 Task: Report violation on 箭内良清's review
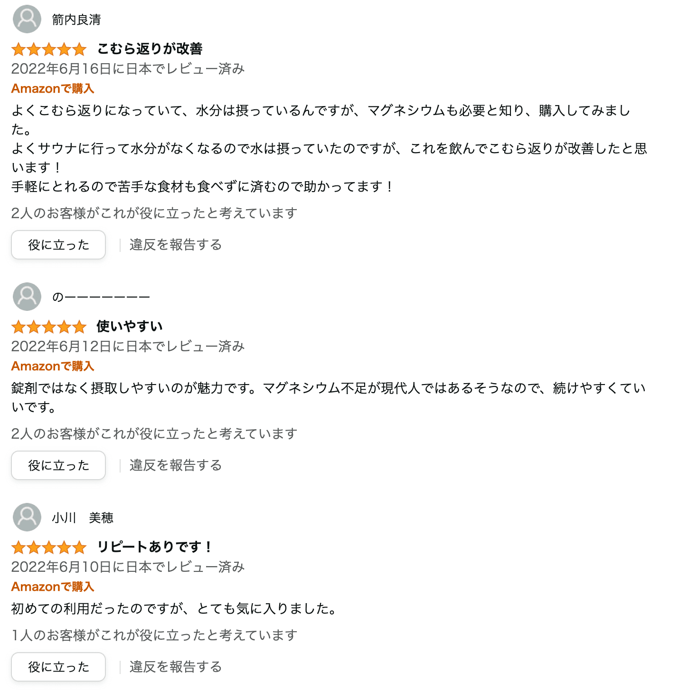(x=176, y=245)
